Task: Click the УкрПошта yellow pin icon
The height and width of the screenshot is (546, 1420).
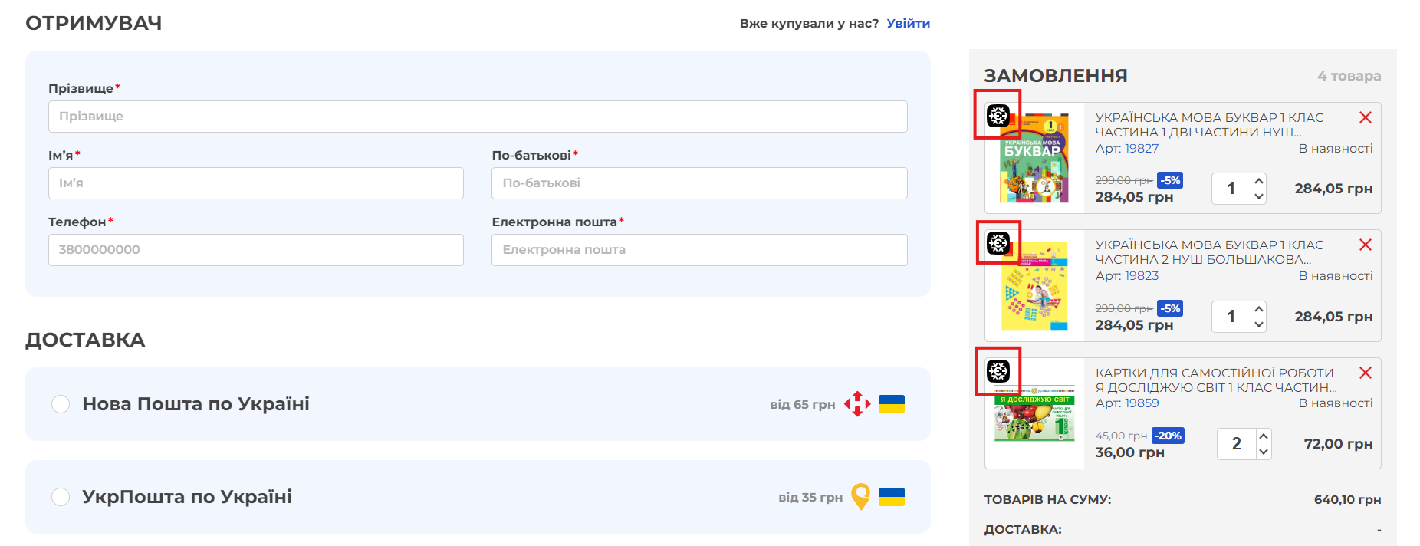Action: coord(861,497)
